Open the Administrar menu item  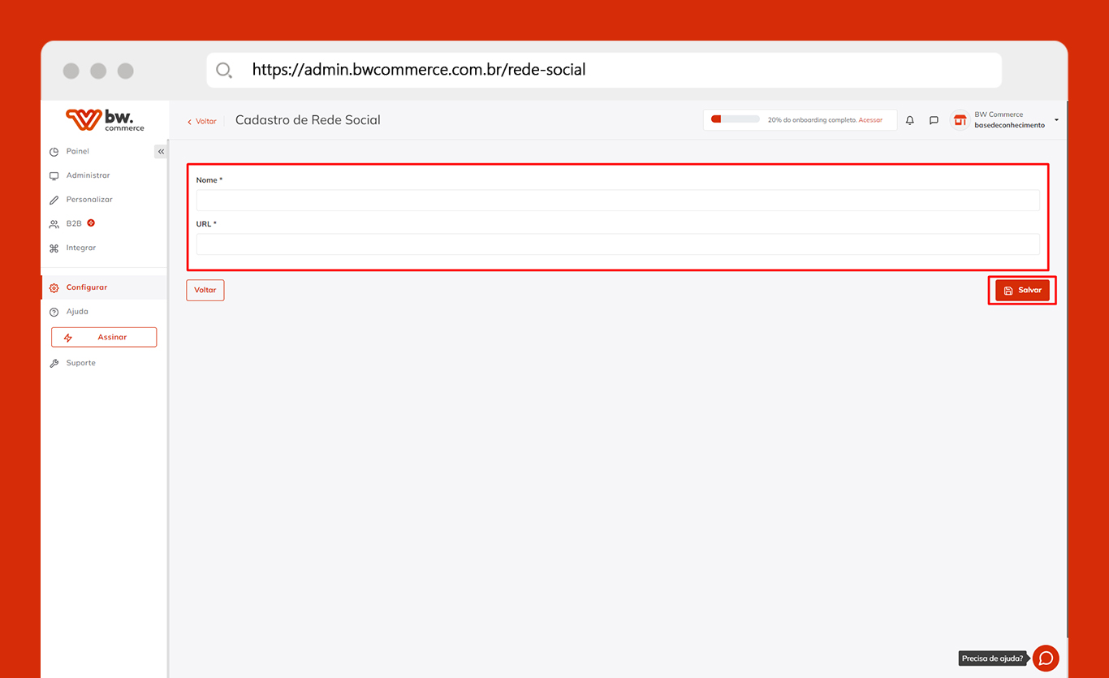click(88, 175)
